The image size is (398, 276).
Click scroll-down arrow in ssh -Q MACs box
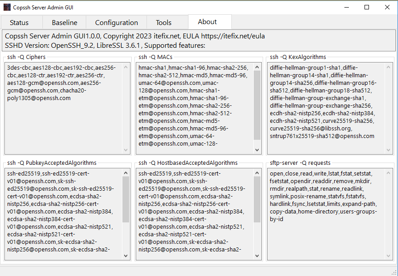tap(257, 150)
